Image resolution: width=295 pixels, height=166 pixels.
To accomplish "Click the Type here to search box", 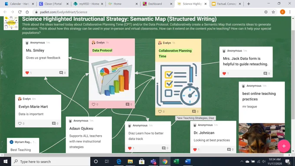I will tap(51, 162).
